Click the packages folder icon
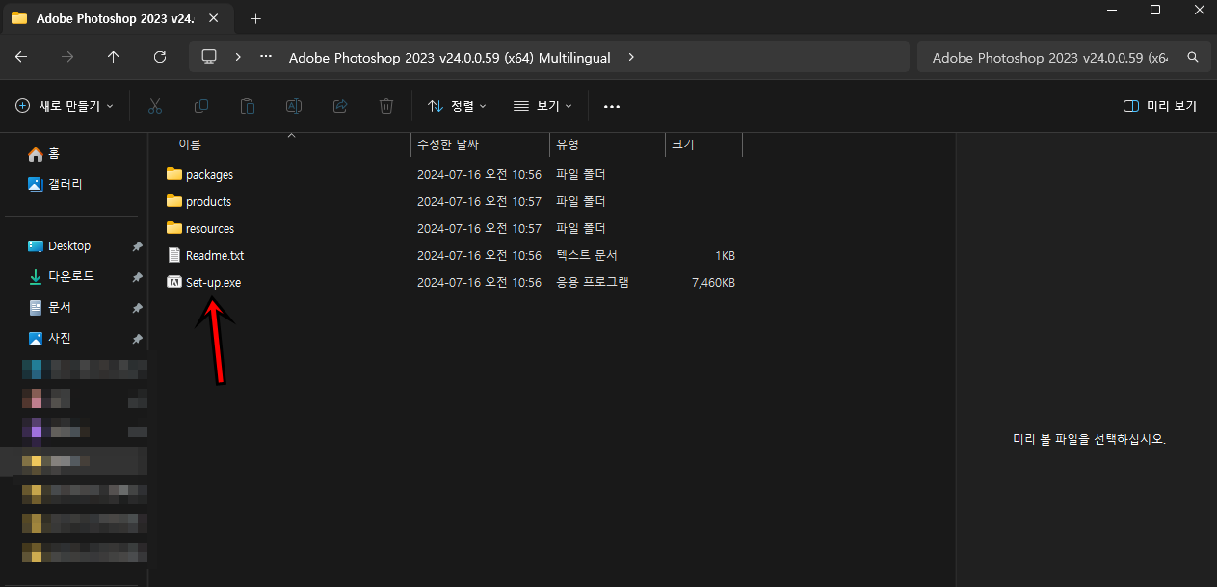 click(174, 174)
